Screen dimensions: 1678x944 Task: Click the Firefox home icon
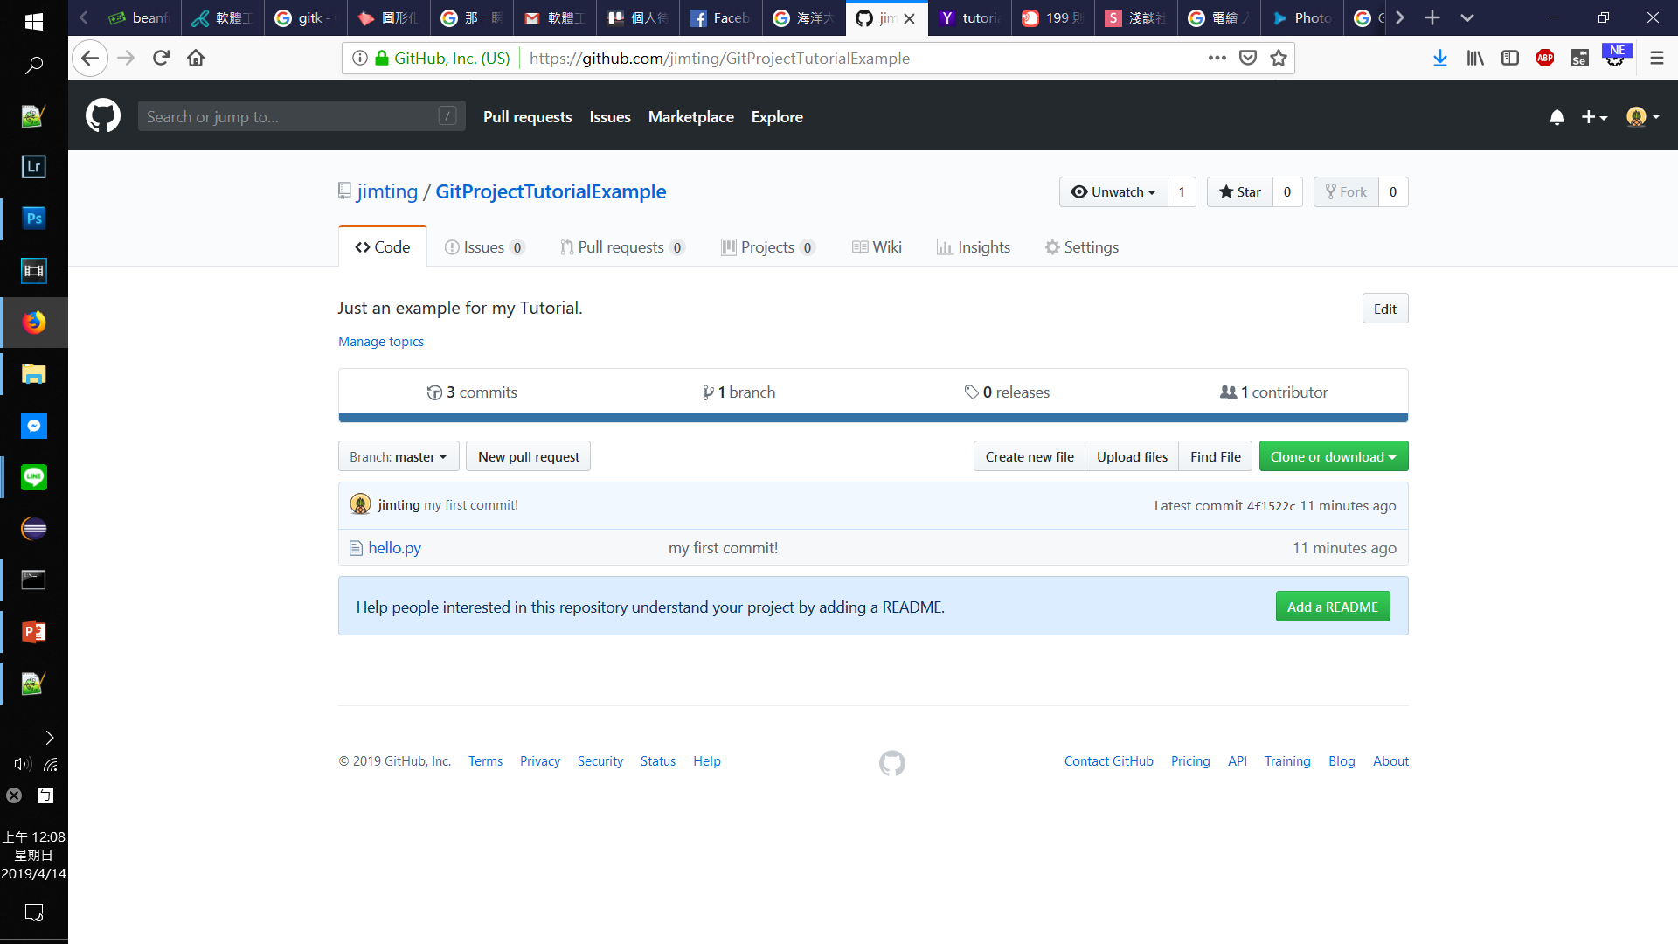coord(196,59)
